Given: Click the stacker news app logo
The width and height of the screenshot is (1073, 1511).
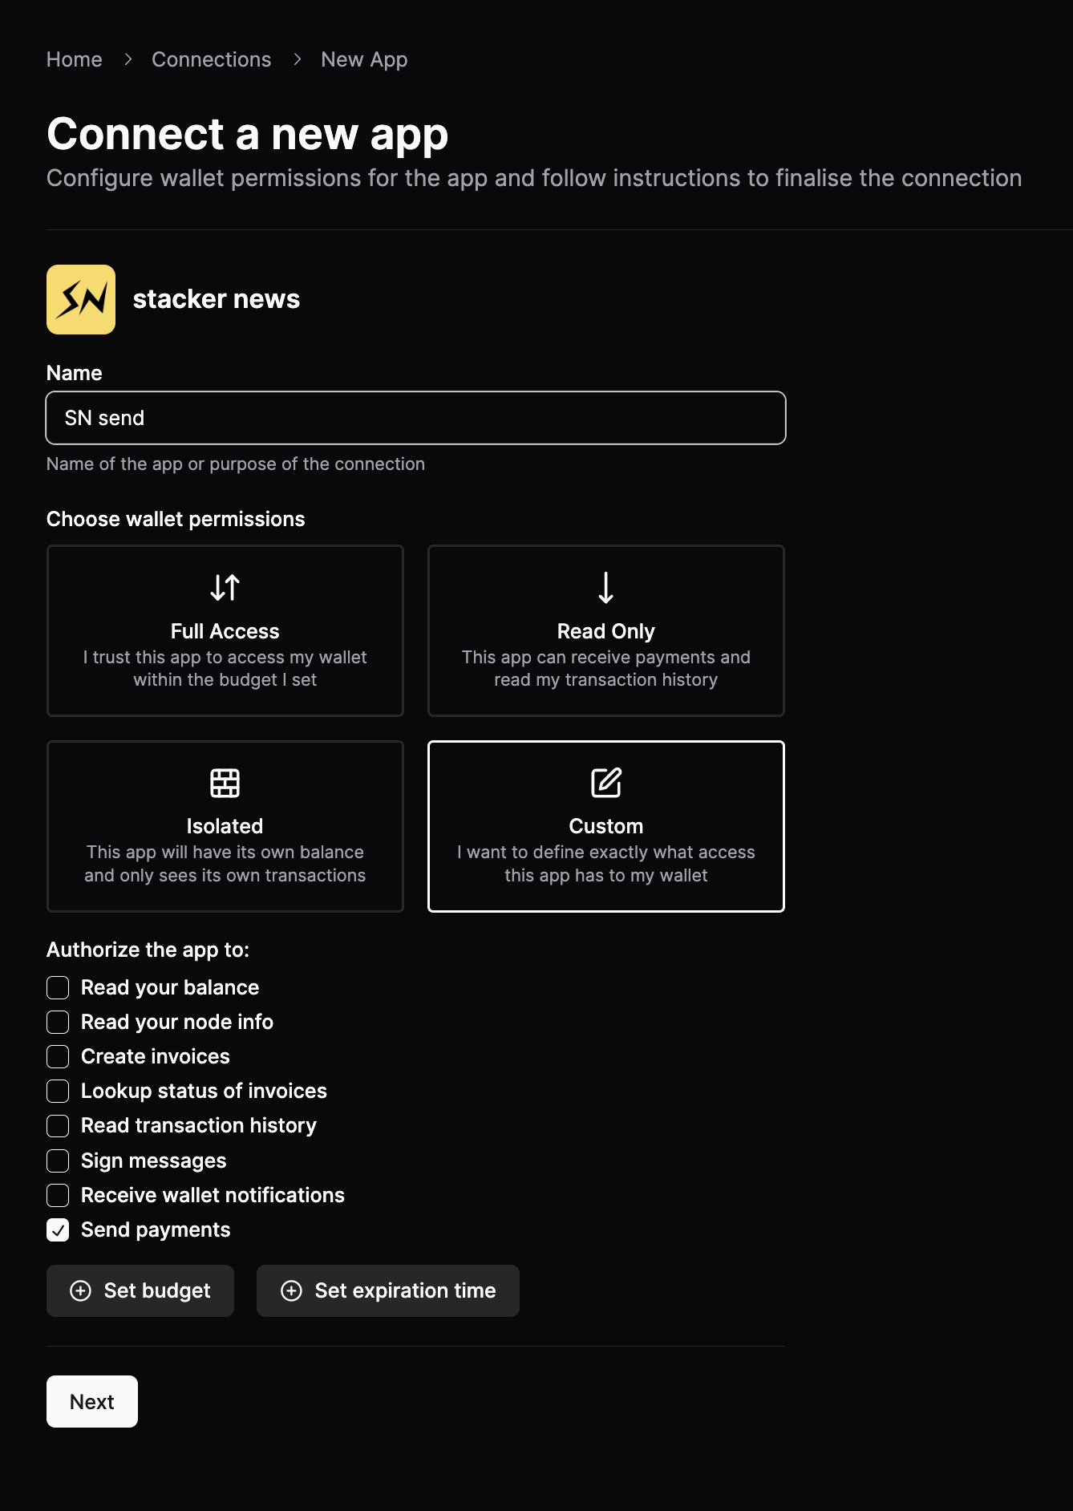Looking at the screenshot, I should click(81, 299).
